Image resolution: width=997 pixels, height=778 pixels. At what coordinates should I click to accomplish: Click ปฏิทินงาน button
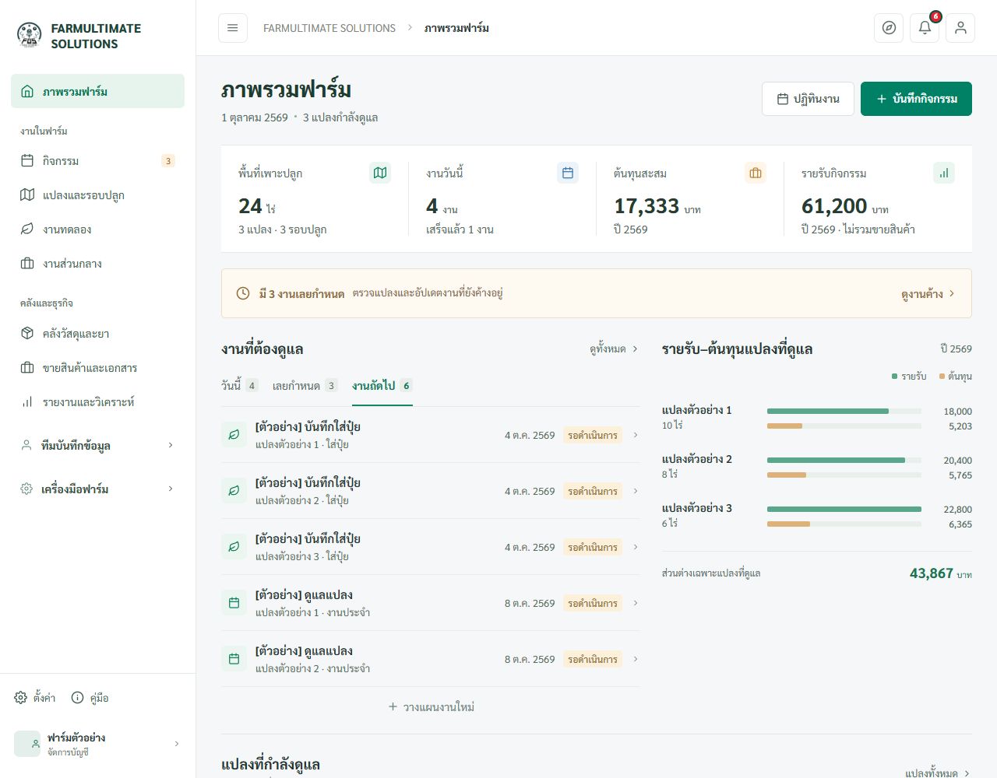808,99
